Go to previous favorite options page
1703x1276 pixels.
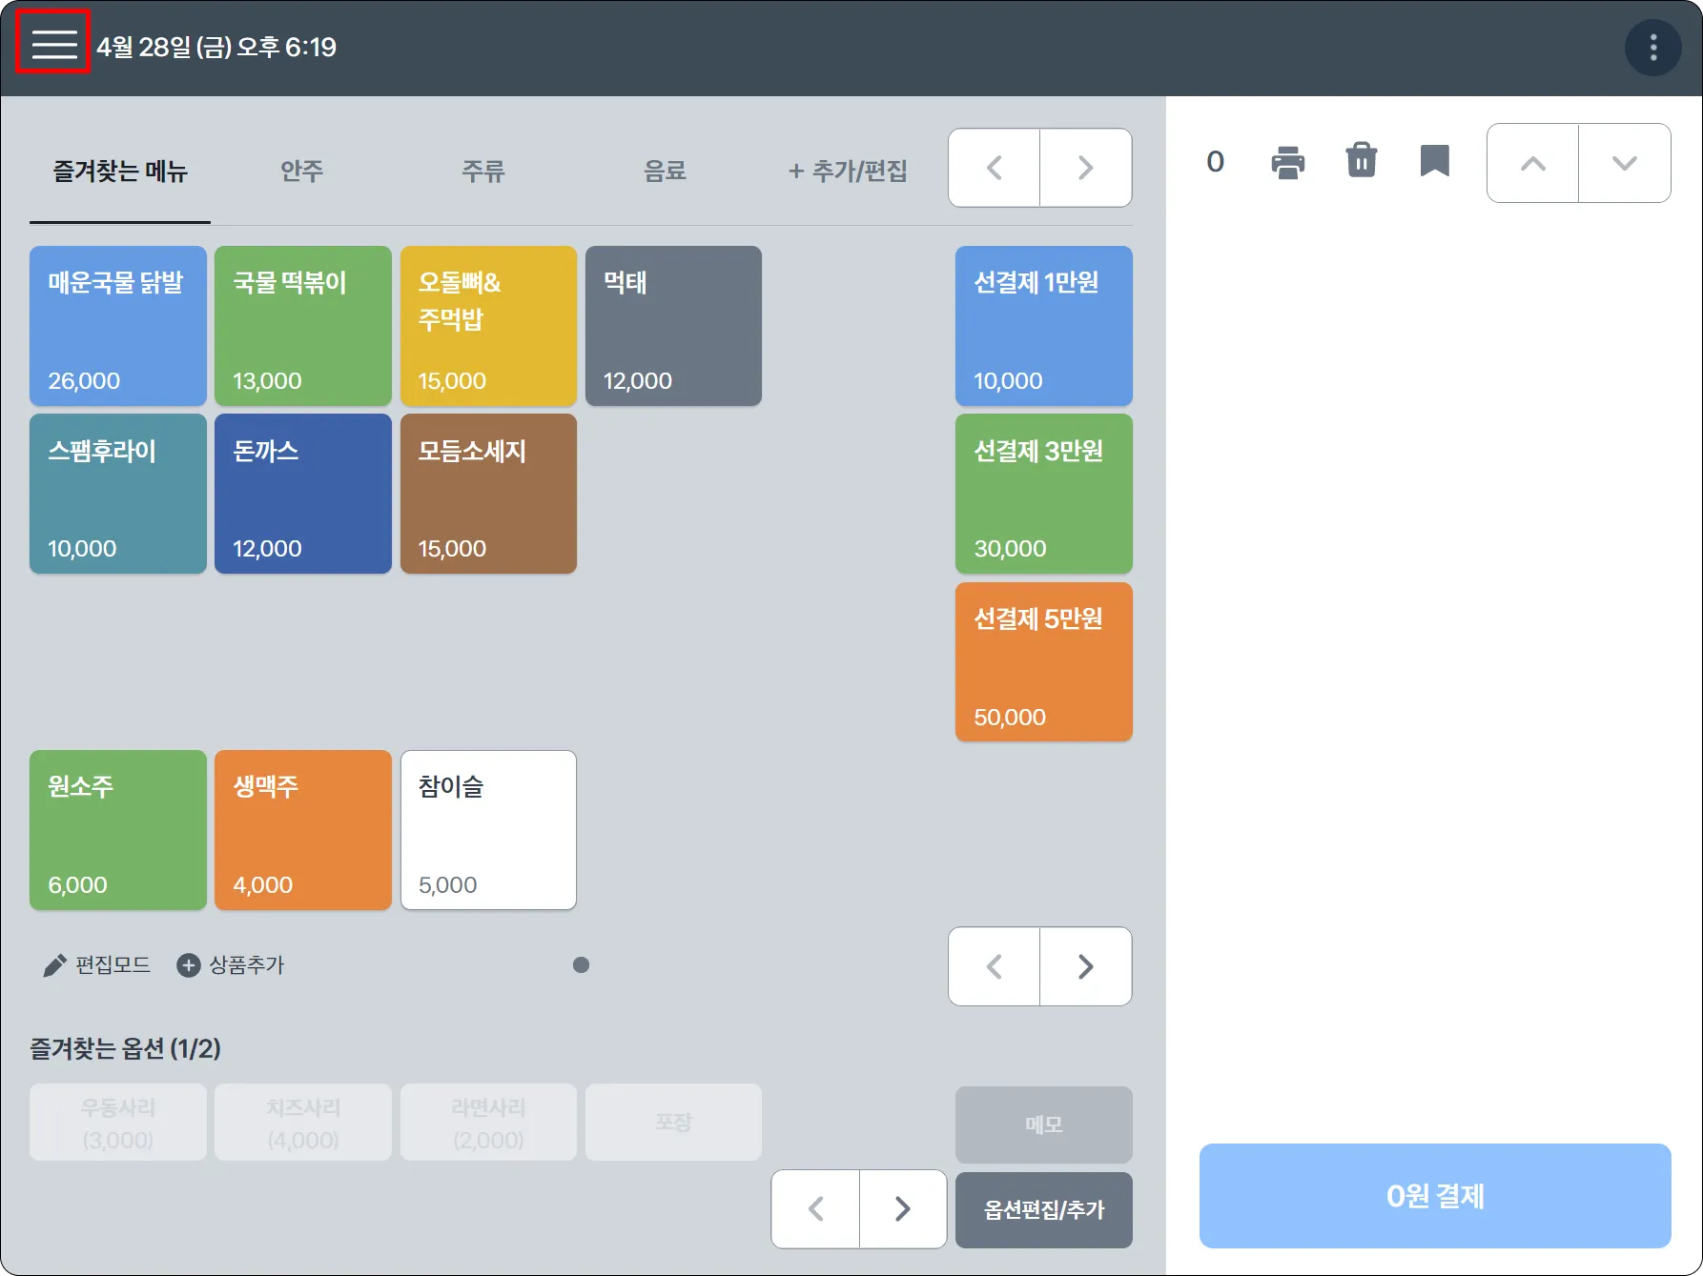tap(815, 1209)
